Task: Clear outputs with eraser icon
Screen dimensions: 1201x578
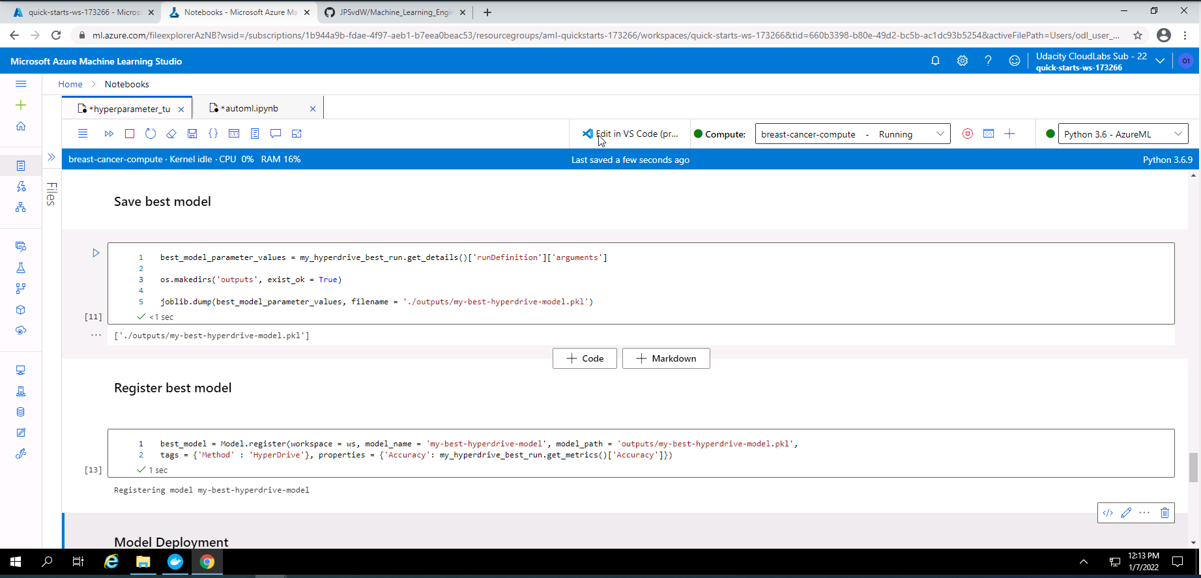Action: pos(171,134)
